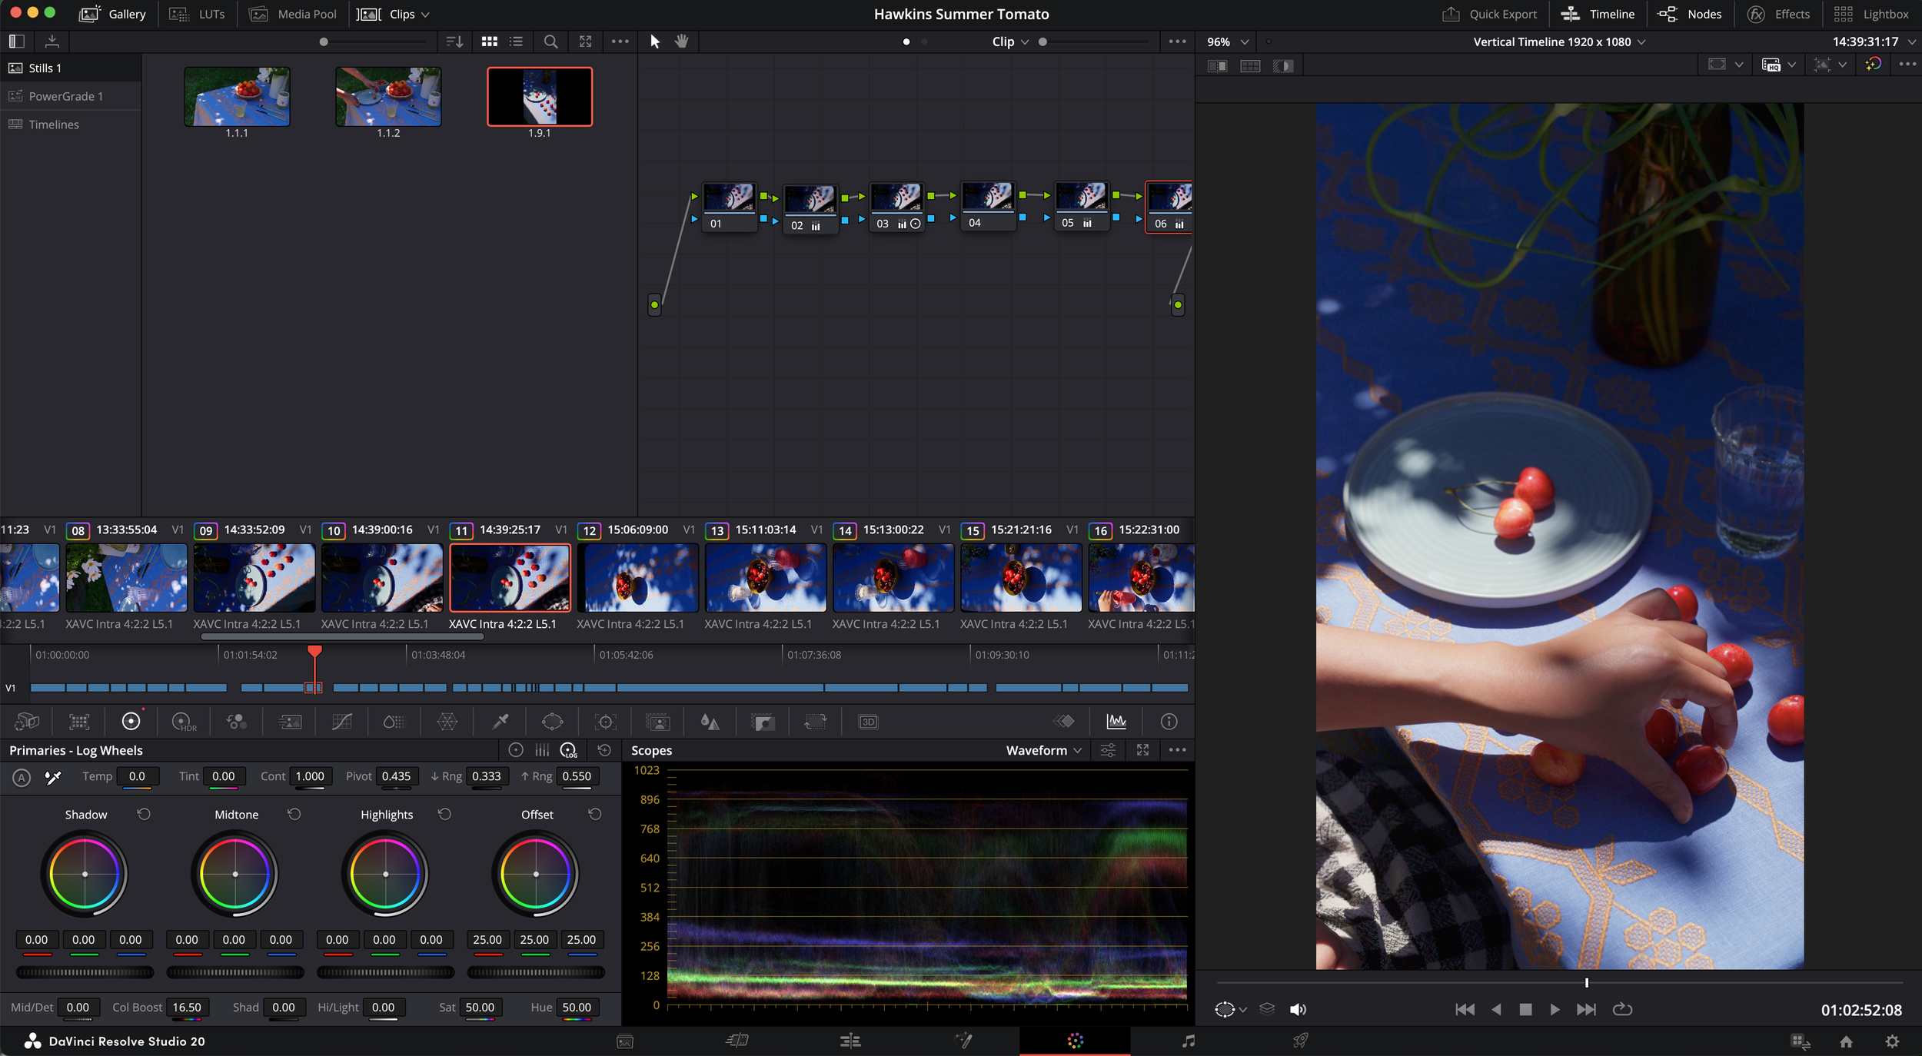This screenshot has width=1922, height=1056.
Task: Switch gallery to list view
Action: 517,42
